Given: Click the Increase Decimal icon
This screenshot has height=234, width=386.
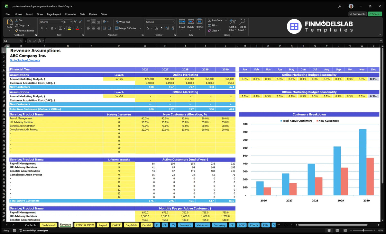Looking at the screenshot, I should 167,28.
